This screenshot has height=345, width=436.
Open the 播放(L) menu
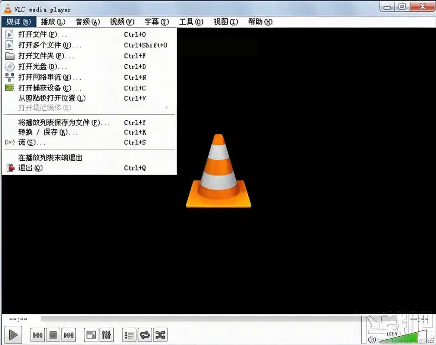pos(53,22)
